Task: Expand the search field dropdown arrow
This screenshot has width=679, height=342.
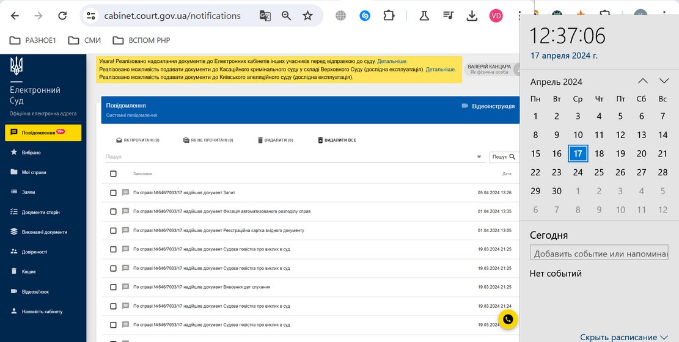Action: [479, 157]
